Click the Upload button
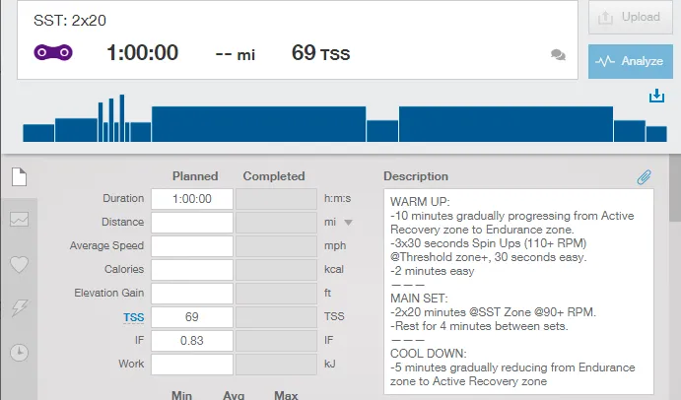Screen dimensions: 681x400 630,17
